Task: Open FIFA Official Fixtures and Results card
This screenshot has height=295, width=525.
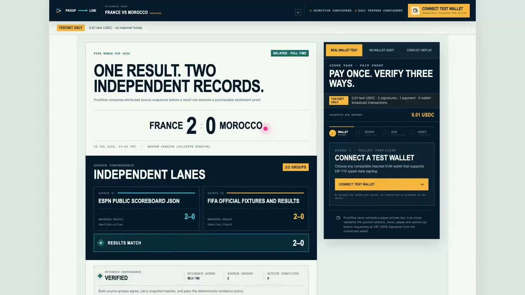Action: click(x=256, y=209)
